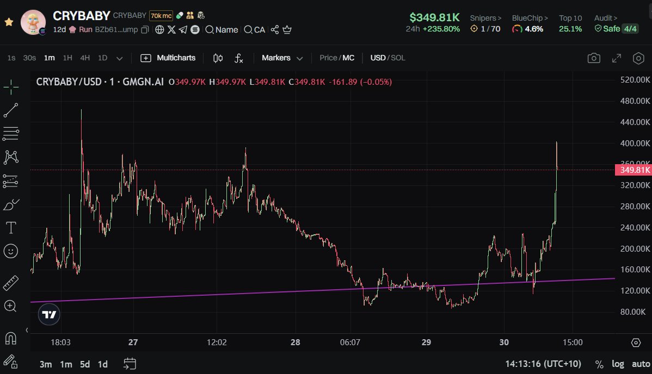Select the 1m timeframe in top toolbar
This screenshot has height=374, width=652.
pyautogui.click(x=50, y=58)
